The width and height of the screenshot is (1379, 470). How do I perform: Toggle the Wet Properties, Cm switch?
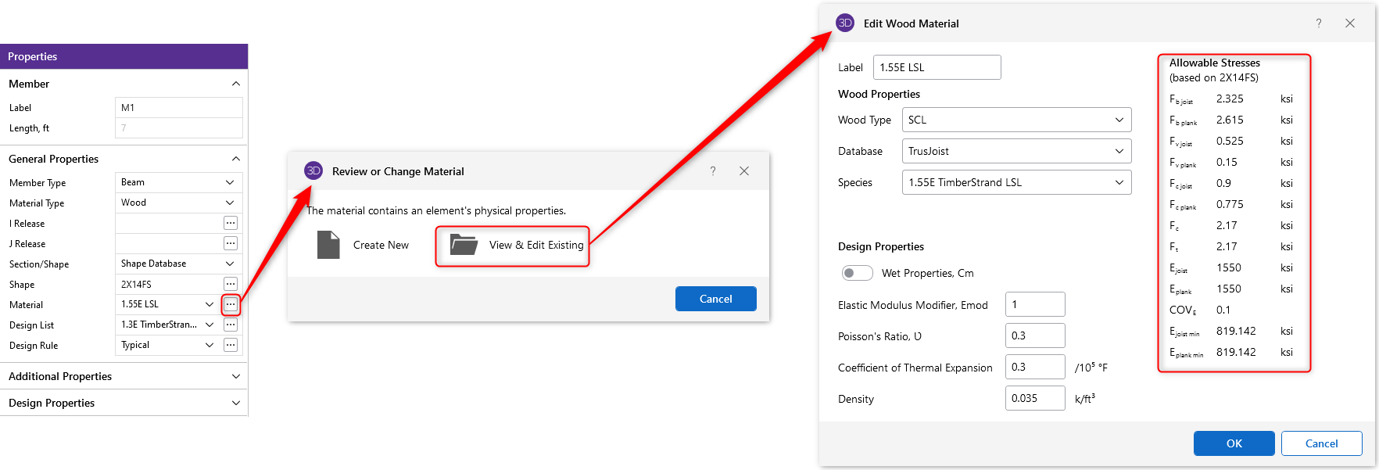[x=857, y=273]
